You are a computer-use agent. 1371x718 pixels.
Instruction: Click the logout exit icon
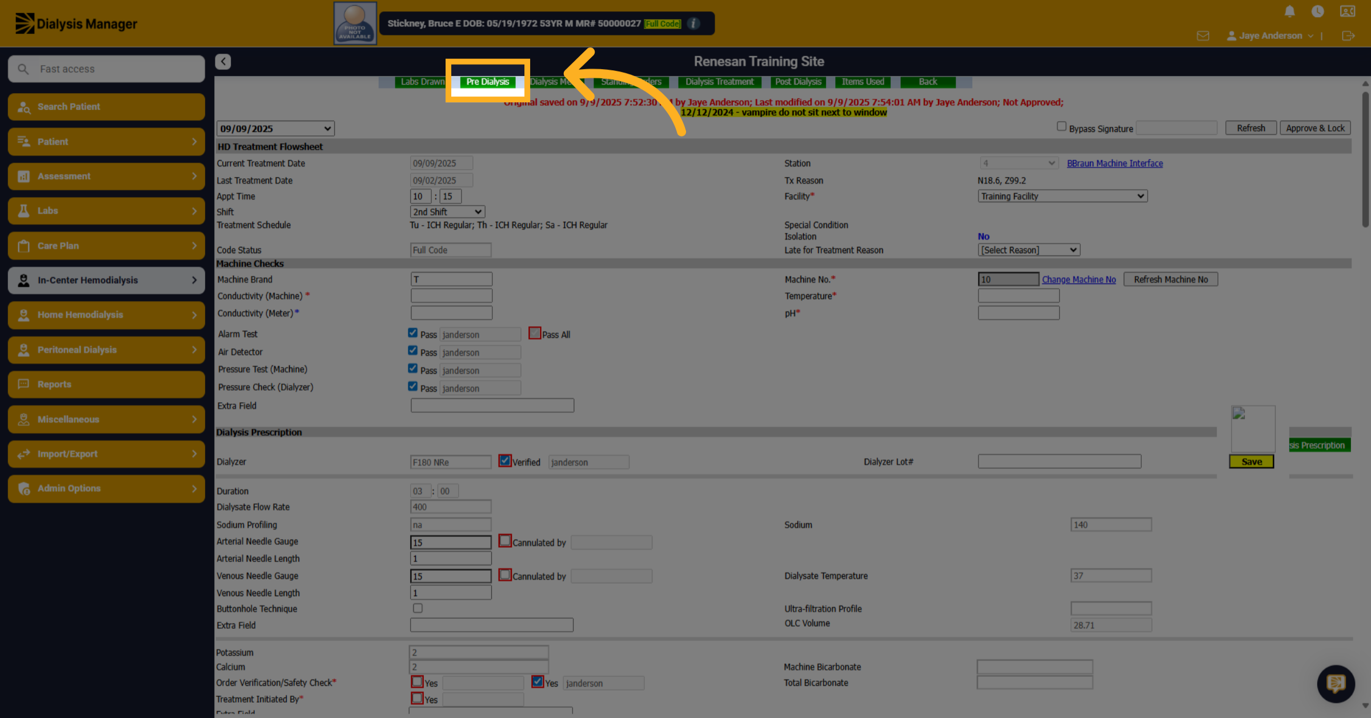(x=1348, y=36)
